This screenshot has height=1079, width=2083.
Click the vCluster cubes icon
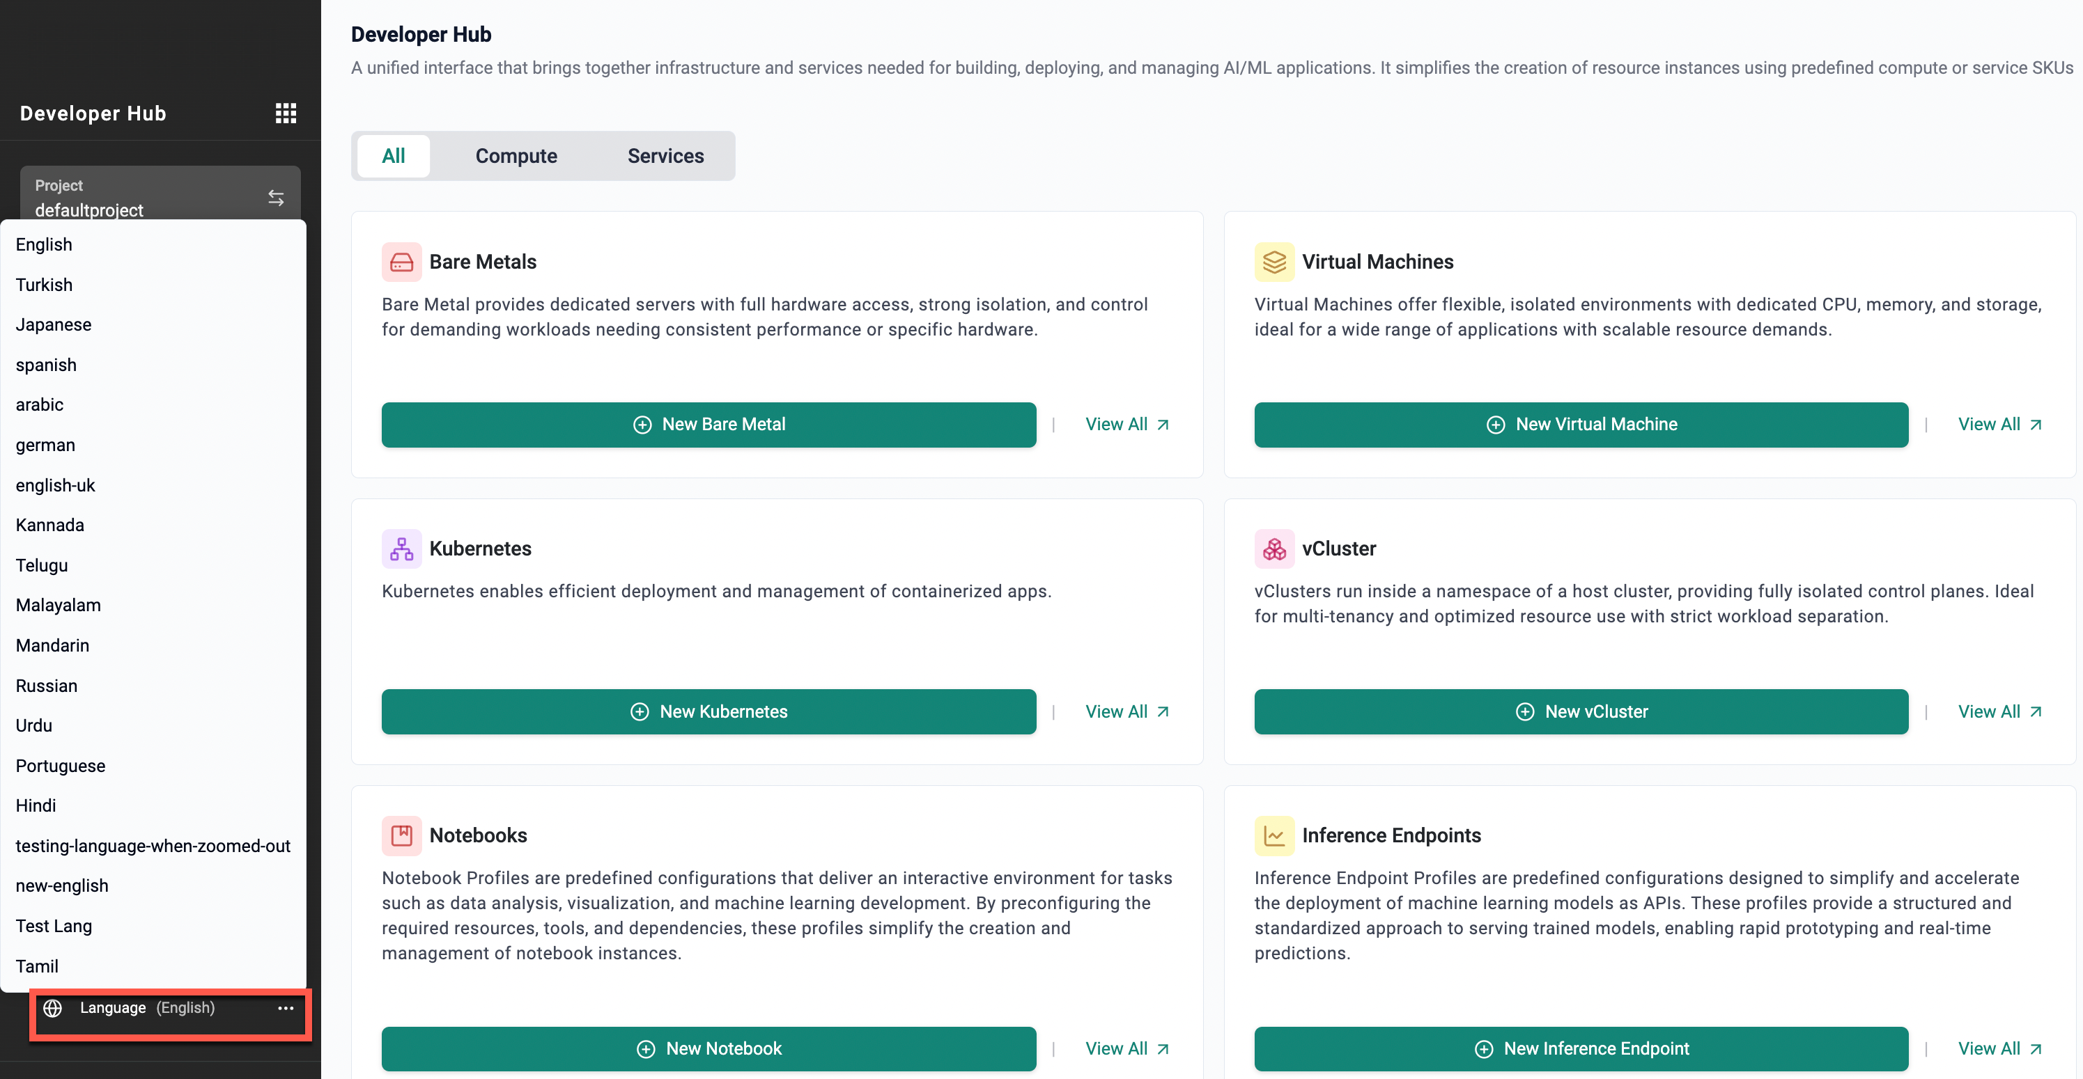(x=1273, y=549)
